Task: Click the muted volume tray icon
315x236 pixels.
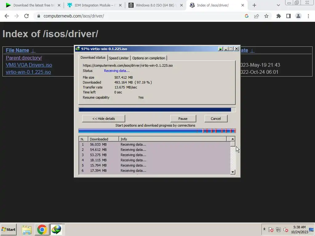Action: [x=285, y=229]
